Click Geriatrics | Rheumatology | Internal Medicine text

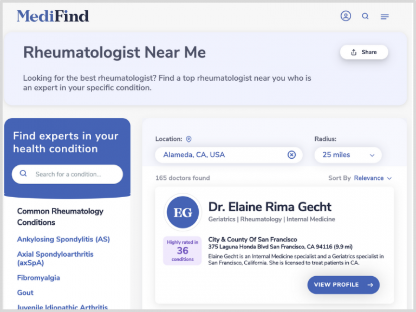tap(271, 219)
